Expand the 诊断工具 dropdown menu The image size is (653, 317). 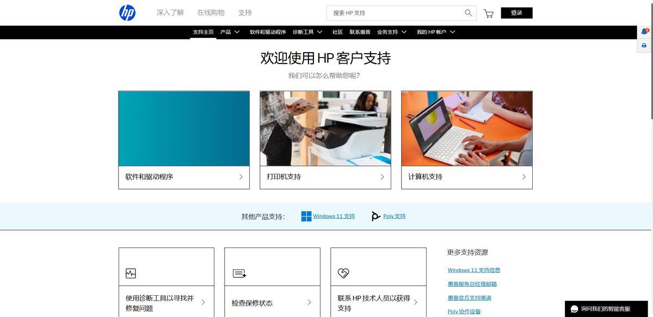307,32
